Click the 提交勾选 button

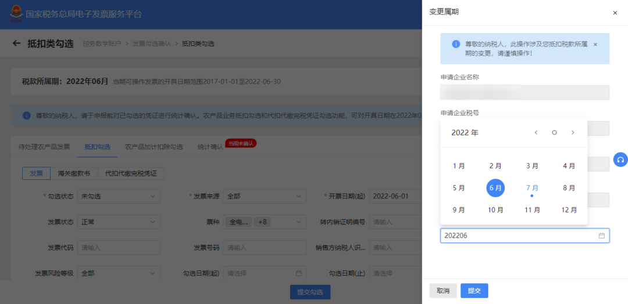click(310, 292)
